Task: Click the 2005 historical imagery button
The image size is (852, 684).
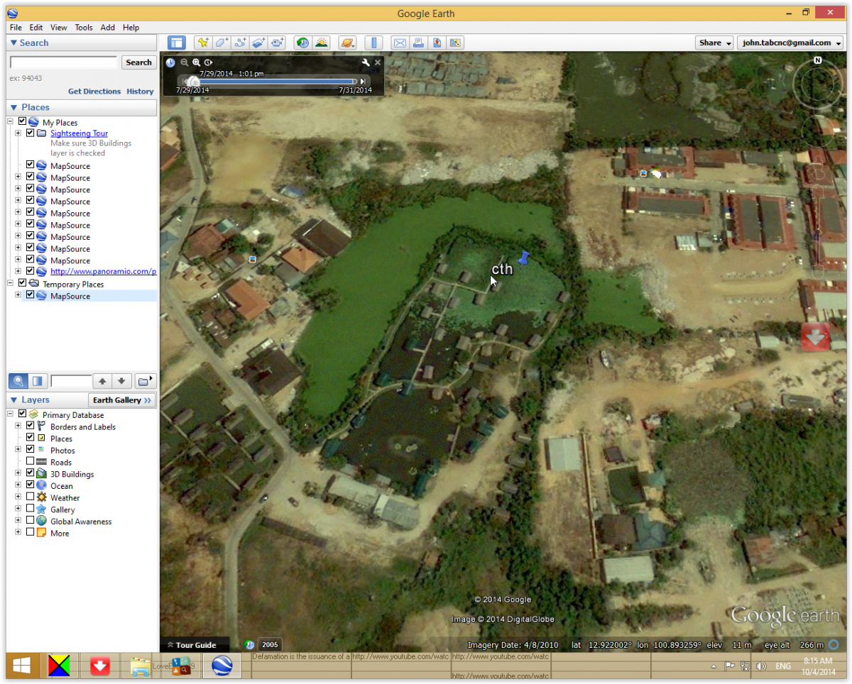Action: (270, 644)
